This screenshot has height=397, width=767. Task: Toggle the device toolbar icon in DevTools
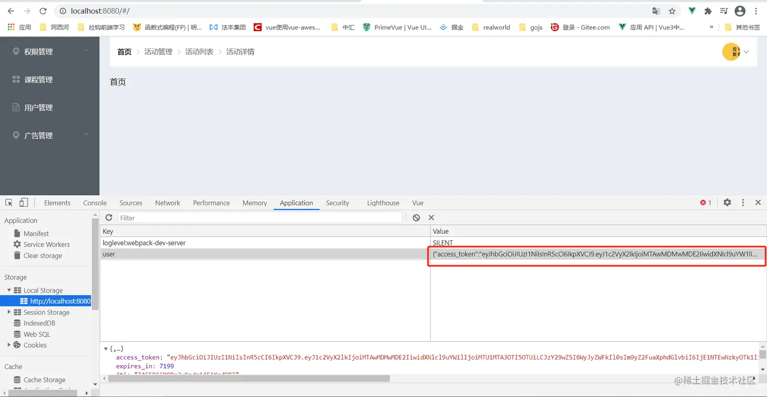[23, 203]
